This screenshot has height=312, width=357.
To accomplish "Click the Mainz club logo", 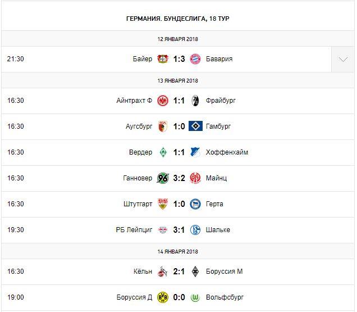I will click(195, 178).
